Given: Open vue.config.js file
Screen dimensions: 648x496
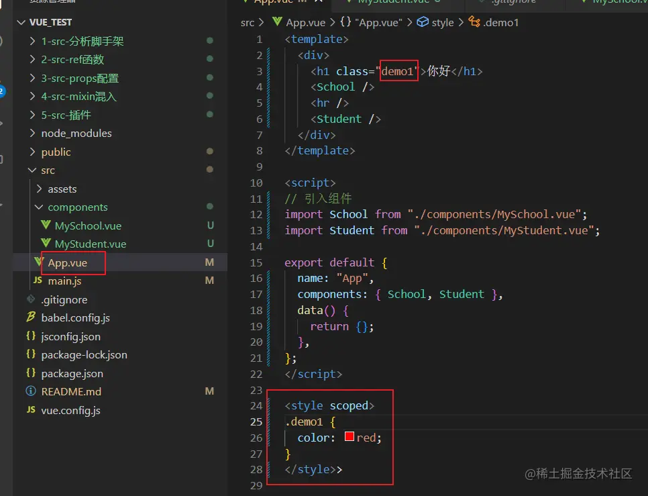Looking at the screenshot, I should coord(70,411).
